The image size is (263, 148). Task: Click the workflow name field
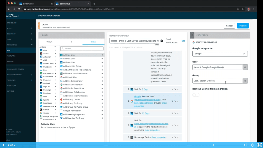coord(134,41)
